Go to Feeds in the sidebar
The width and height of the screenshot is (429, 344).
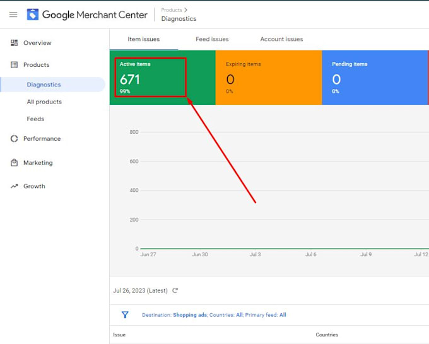click(x=35, y=119)
